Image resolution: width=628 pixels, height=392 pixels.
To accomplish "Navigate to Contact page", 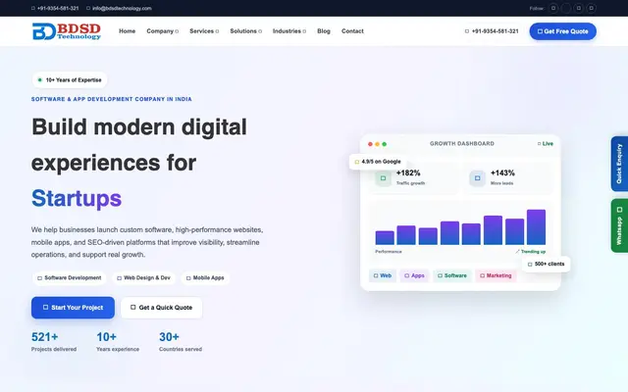I will [352, 31].
